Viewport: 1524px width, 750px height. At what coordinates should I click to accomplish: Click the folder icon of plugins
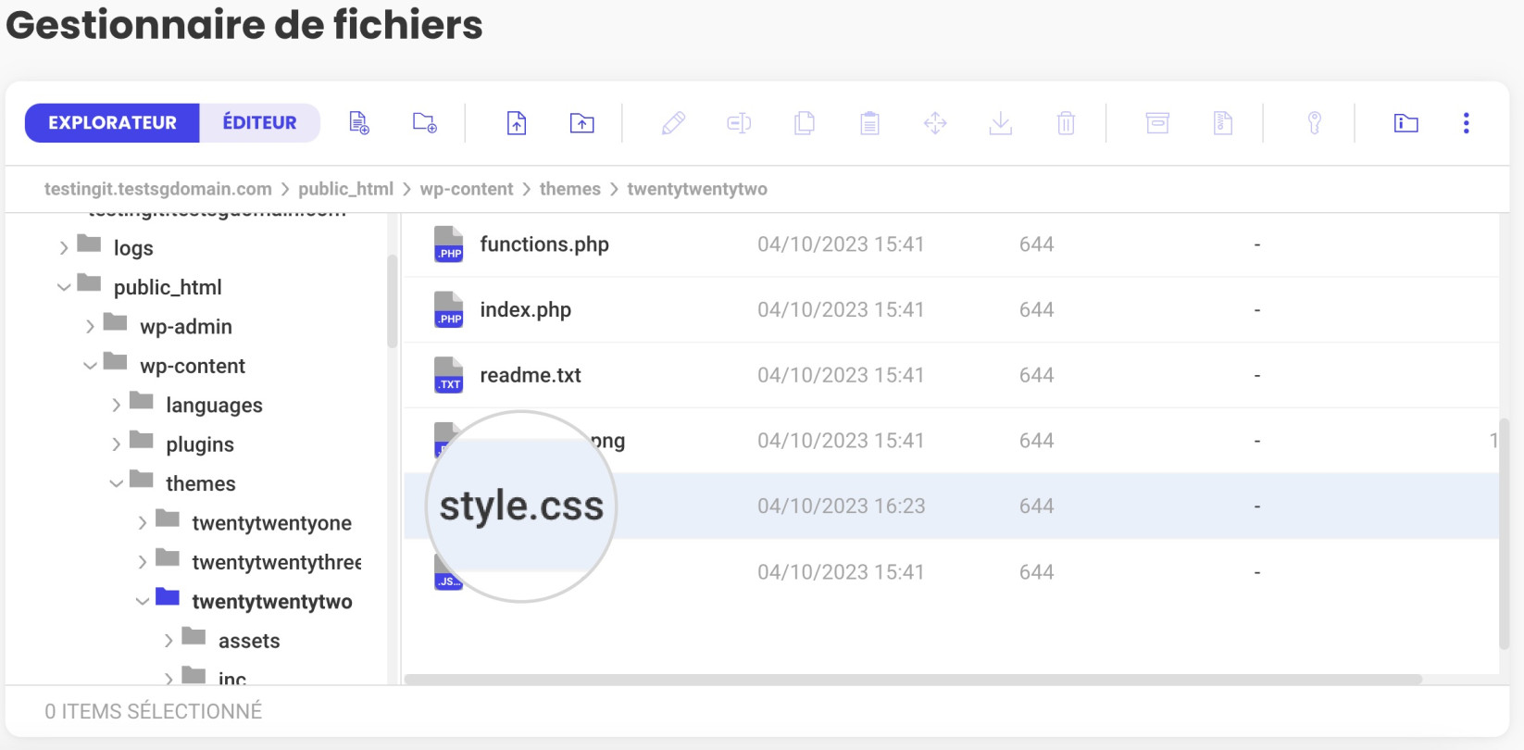click(x=142, y=439)
